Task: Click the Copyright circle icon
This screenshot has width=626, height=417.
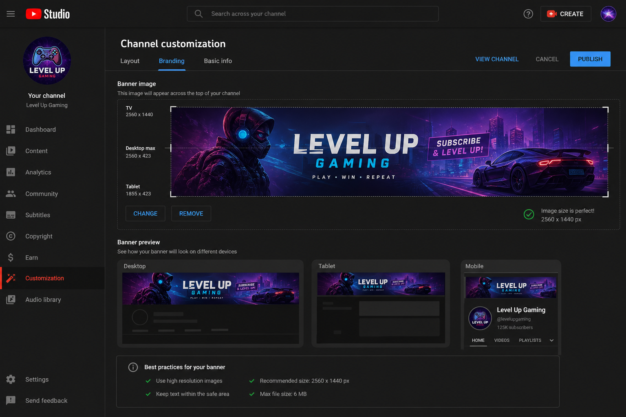Action: click(11, 236)
